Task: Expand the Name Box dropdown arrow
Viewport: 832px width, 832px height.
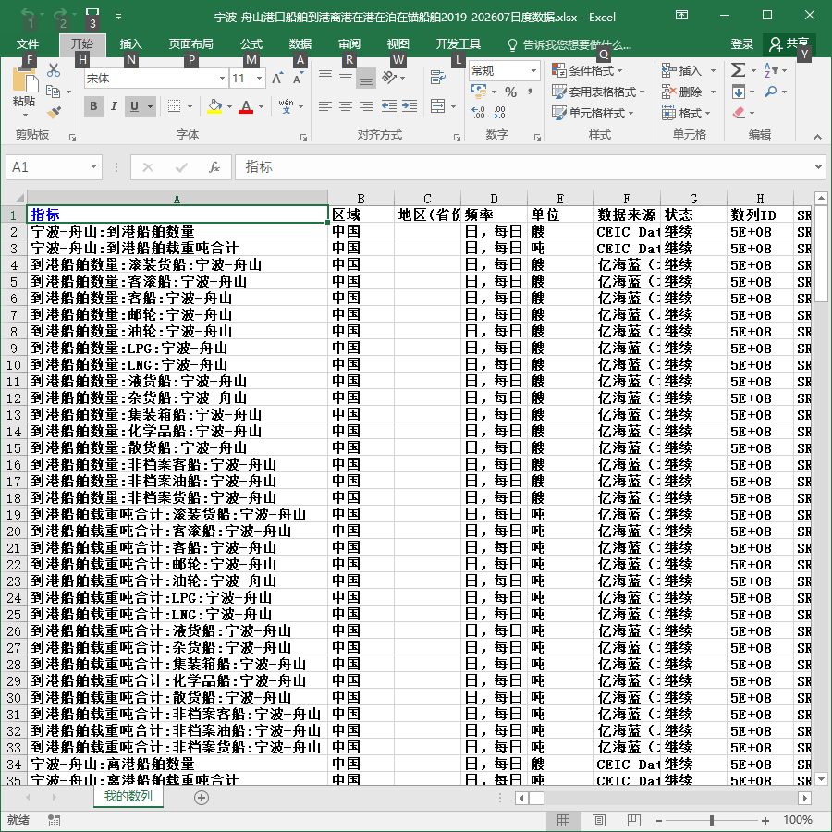Action: (x=93, y=166)
